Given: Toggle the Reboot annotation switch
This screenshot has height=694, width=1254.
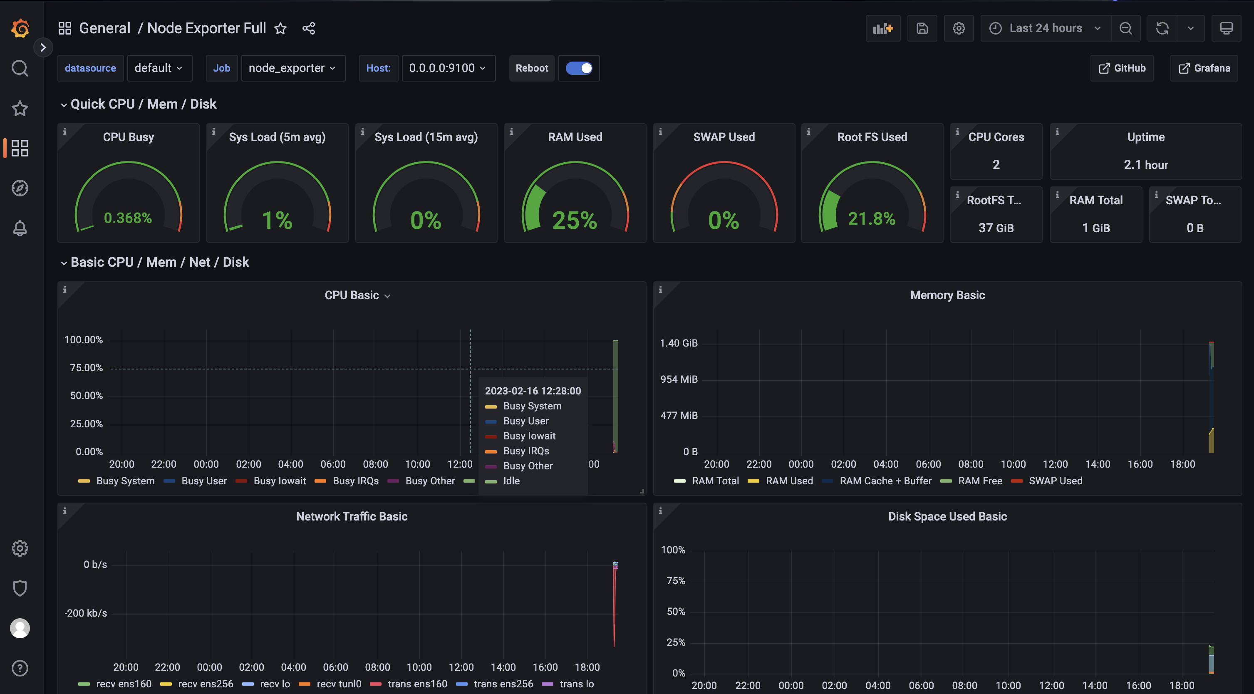Looking at the screenshot, I should [x=579, y=68].
